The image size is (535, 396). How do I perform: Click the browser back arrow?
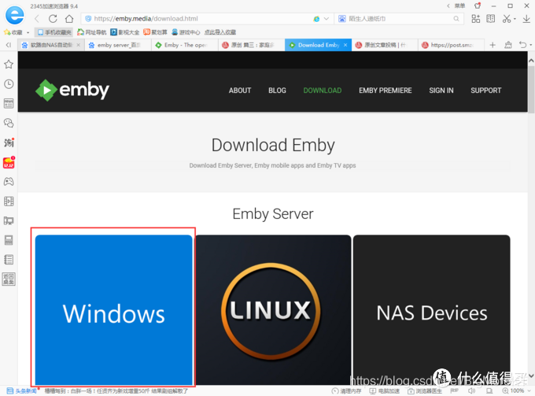click(37, 19)
